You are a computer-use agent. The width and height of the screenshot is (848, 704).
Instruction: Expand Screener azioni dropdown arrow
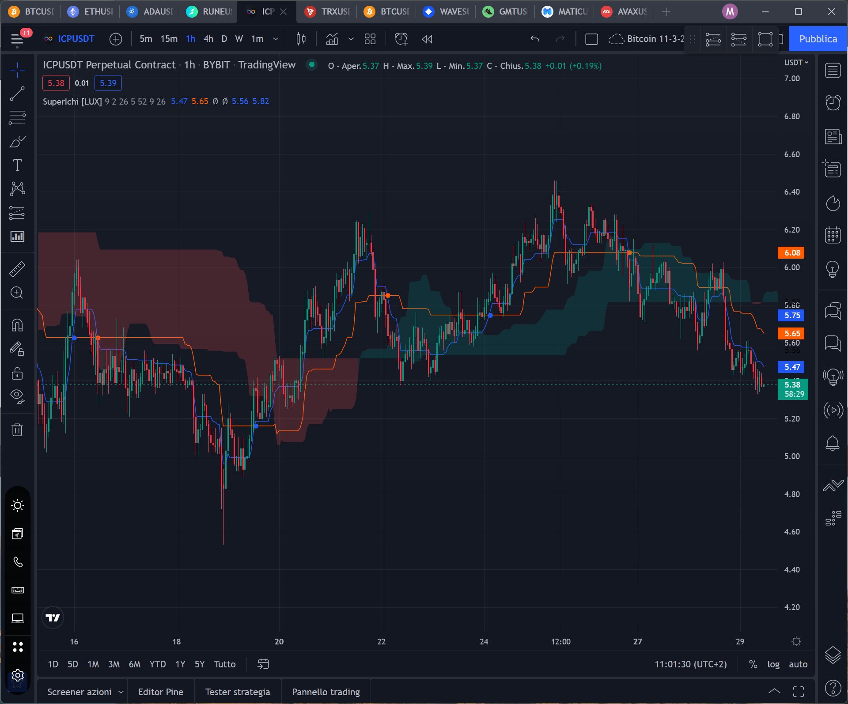[121, 692]
